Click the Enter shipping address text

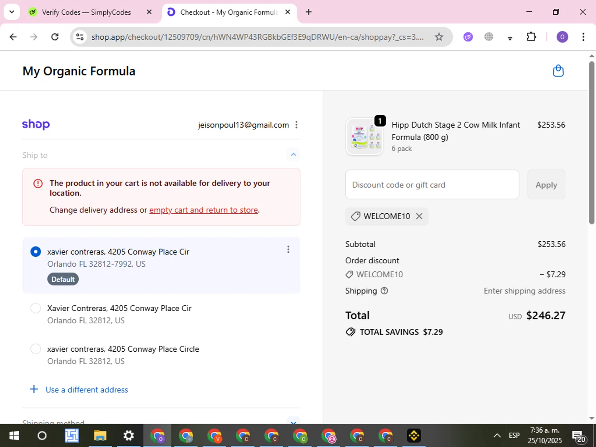coord(524,291)
